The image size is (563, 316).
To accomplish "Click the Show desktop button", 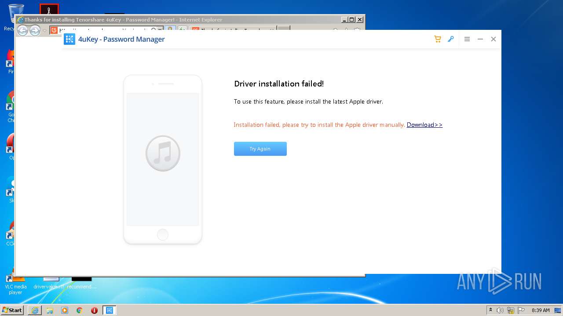I will 558,310.
